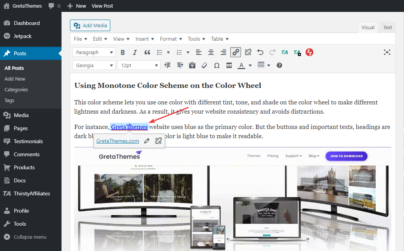Switch to the Text editor tab
This screenshot has width=404, height=251.
pos(387,27)
